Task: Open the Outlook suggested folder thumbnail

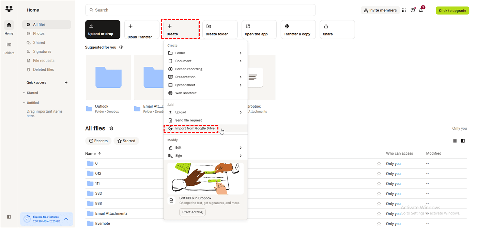Action: 108,77
